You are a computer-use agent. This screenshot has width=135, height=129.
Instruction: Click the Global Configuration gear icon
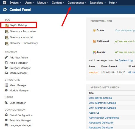point(6,115)
